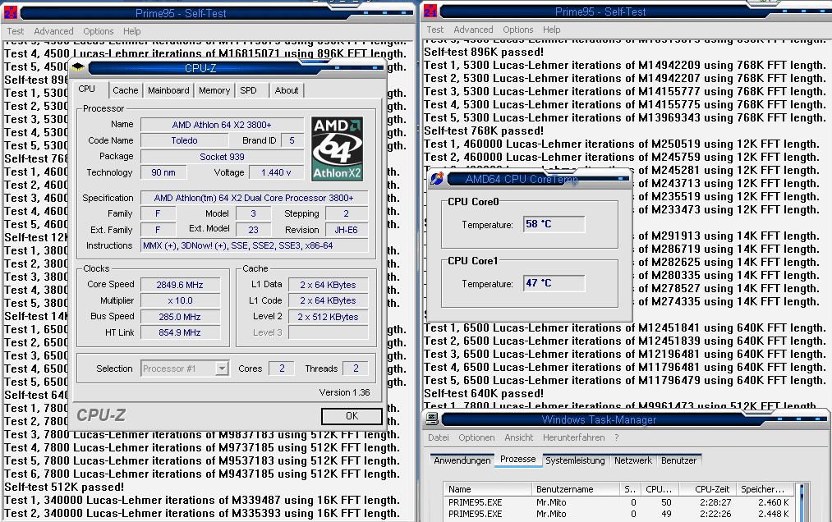Switch to the Memory tab in CPU-Z

(214, 90)
